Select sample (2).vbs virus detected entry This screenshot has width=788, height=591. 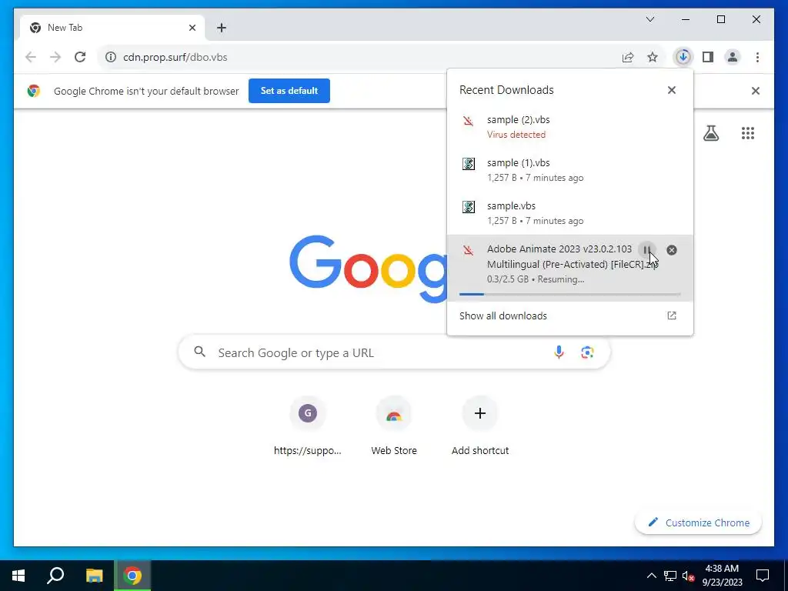click(570, 127)
